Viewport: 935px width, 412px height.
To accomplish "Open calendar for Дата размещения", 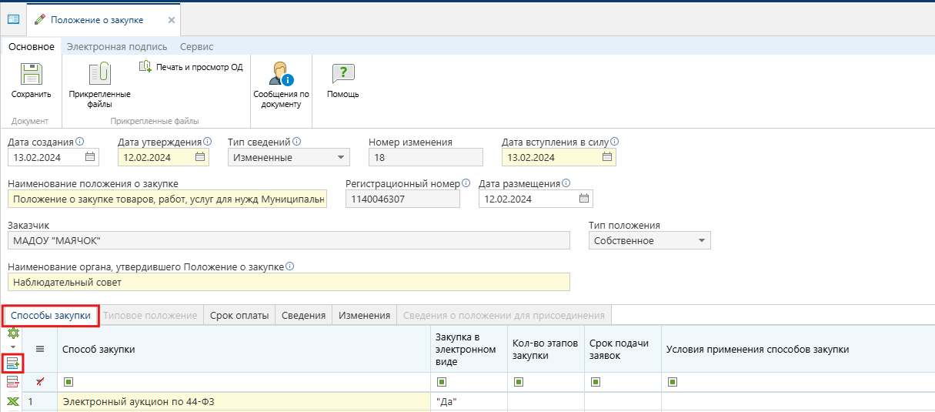I will pyautogui.click(x=584, y=199).
